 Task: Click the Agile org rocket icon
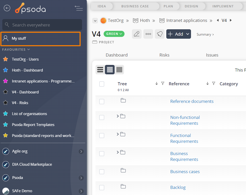[x=6, y=151]
